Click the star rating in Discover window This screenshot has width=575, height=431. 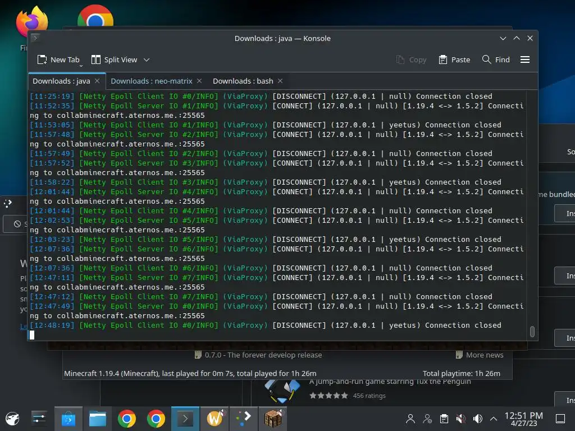point(328,396)
